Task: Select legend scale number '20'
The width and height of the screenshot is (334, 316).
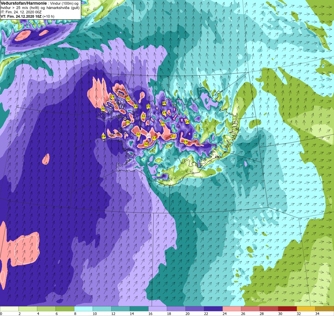Action: [187, 314]
